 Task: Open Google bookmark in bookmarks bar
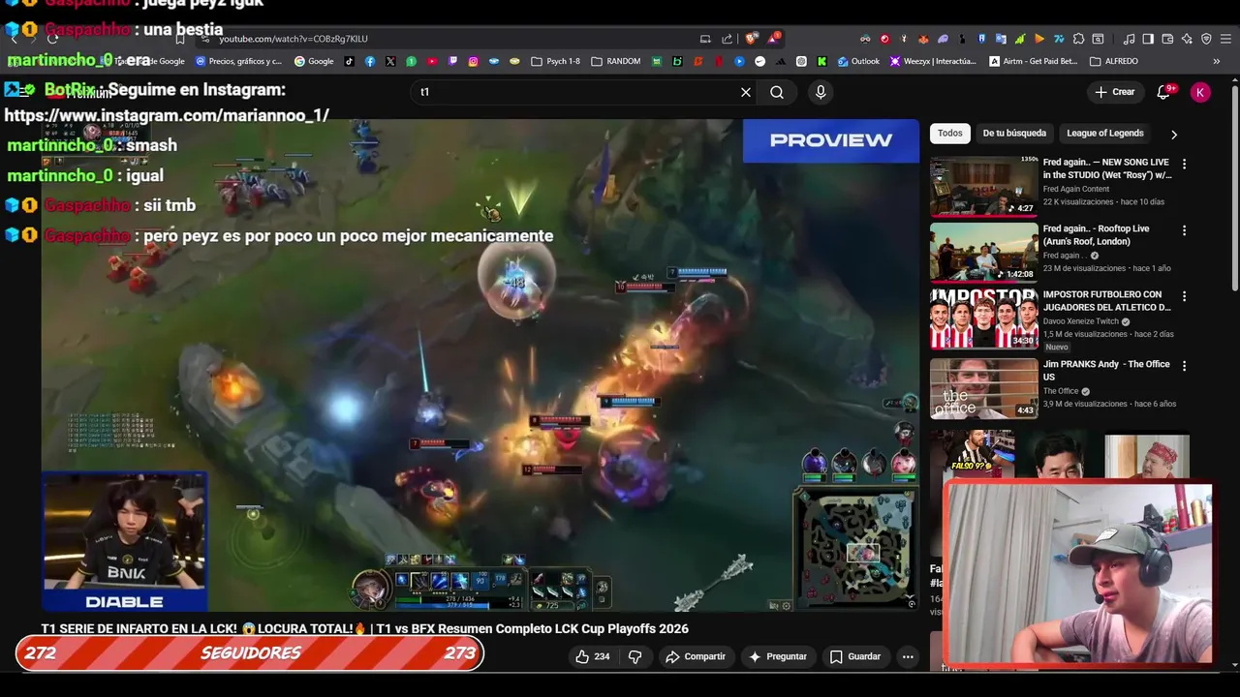click(314, 61)
